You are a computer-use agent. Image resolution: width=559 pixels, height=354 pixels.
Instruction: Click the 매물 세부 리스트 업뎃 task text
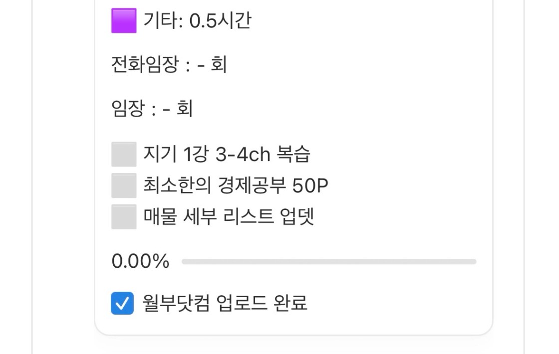click(229, 217)
